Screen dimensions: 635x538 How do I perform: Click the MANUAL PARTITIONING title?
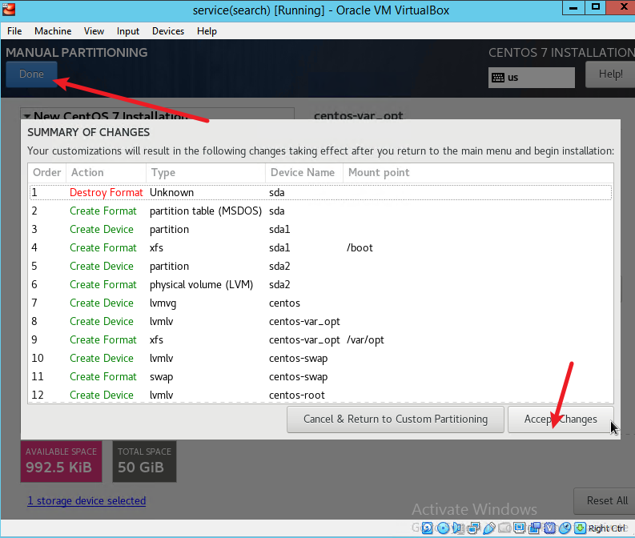77,52
